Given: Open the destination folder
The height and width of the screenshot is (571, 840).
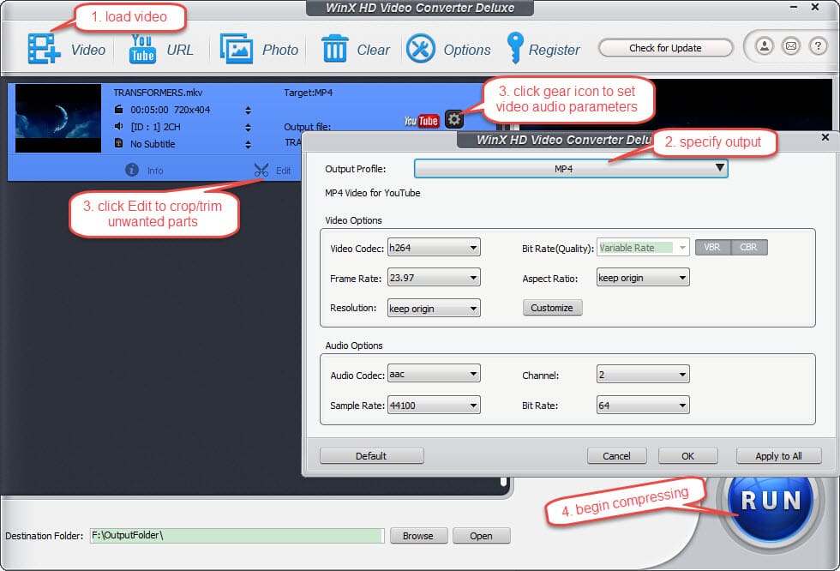Looking at the screenshot, I should coord(481,536).
